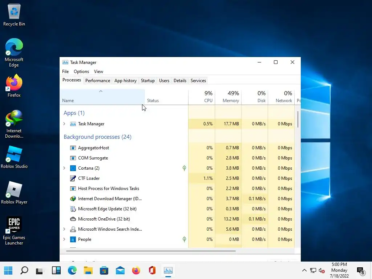Select the Background processes (24) header

[97, 137]
